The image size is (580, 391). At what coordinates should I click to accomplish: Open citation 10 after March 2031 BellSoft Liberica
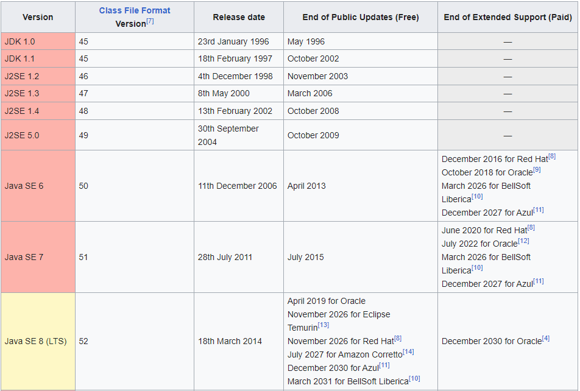click(x=414, y=379)
